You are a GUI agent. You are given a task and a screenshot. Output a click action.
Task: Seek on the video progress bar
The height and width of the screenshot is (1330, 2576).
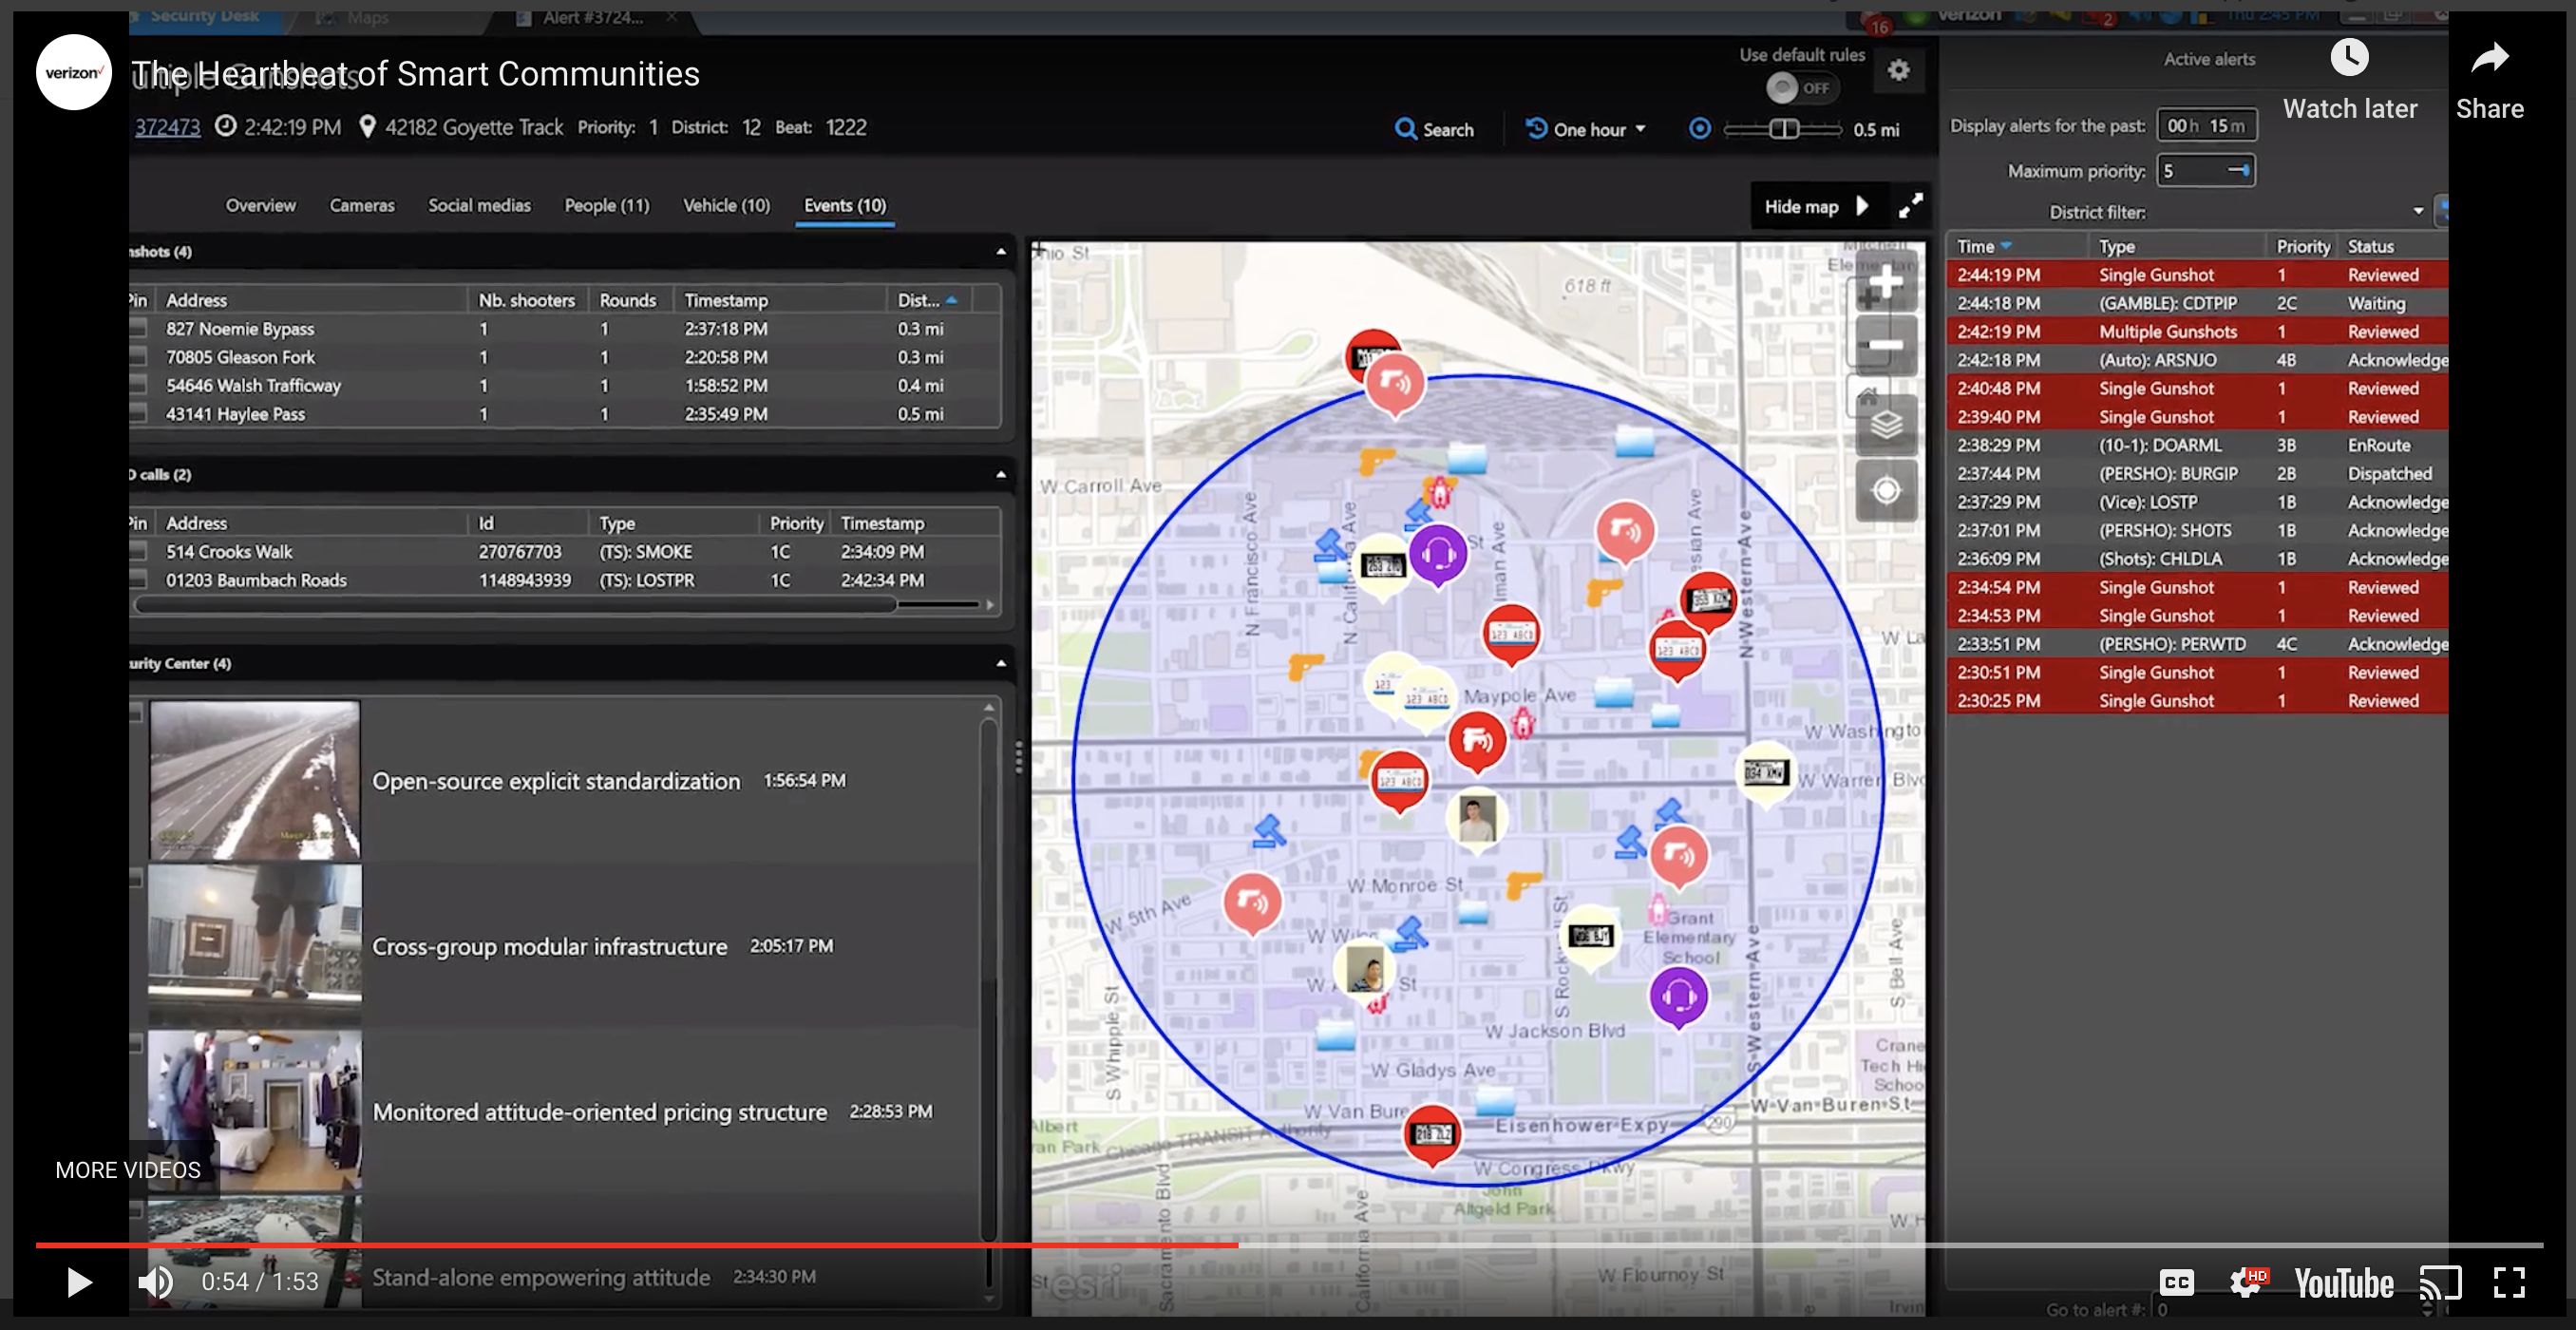1288,1245
